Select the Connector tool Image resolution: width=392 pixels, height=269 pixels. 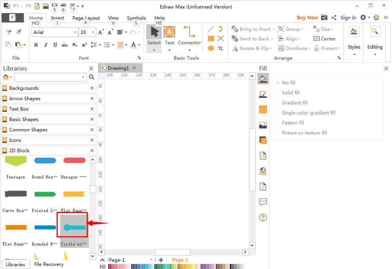[x=189, y=36]
